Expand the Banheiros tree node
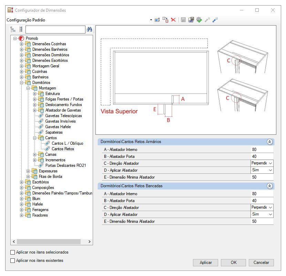The height and width of the screenshot is (276, 286). click(21, 77)
